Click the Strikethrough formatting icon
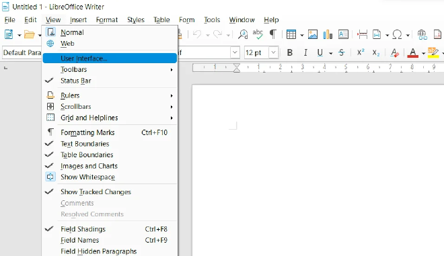Image resolution: width=444 pixels, height=256 pixels. point(342,52)
